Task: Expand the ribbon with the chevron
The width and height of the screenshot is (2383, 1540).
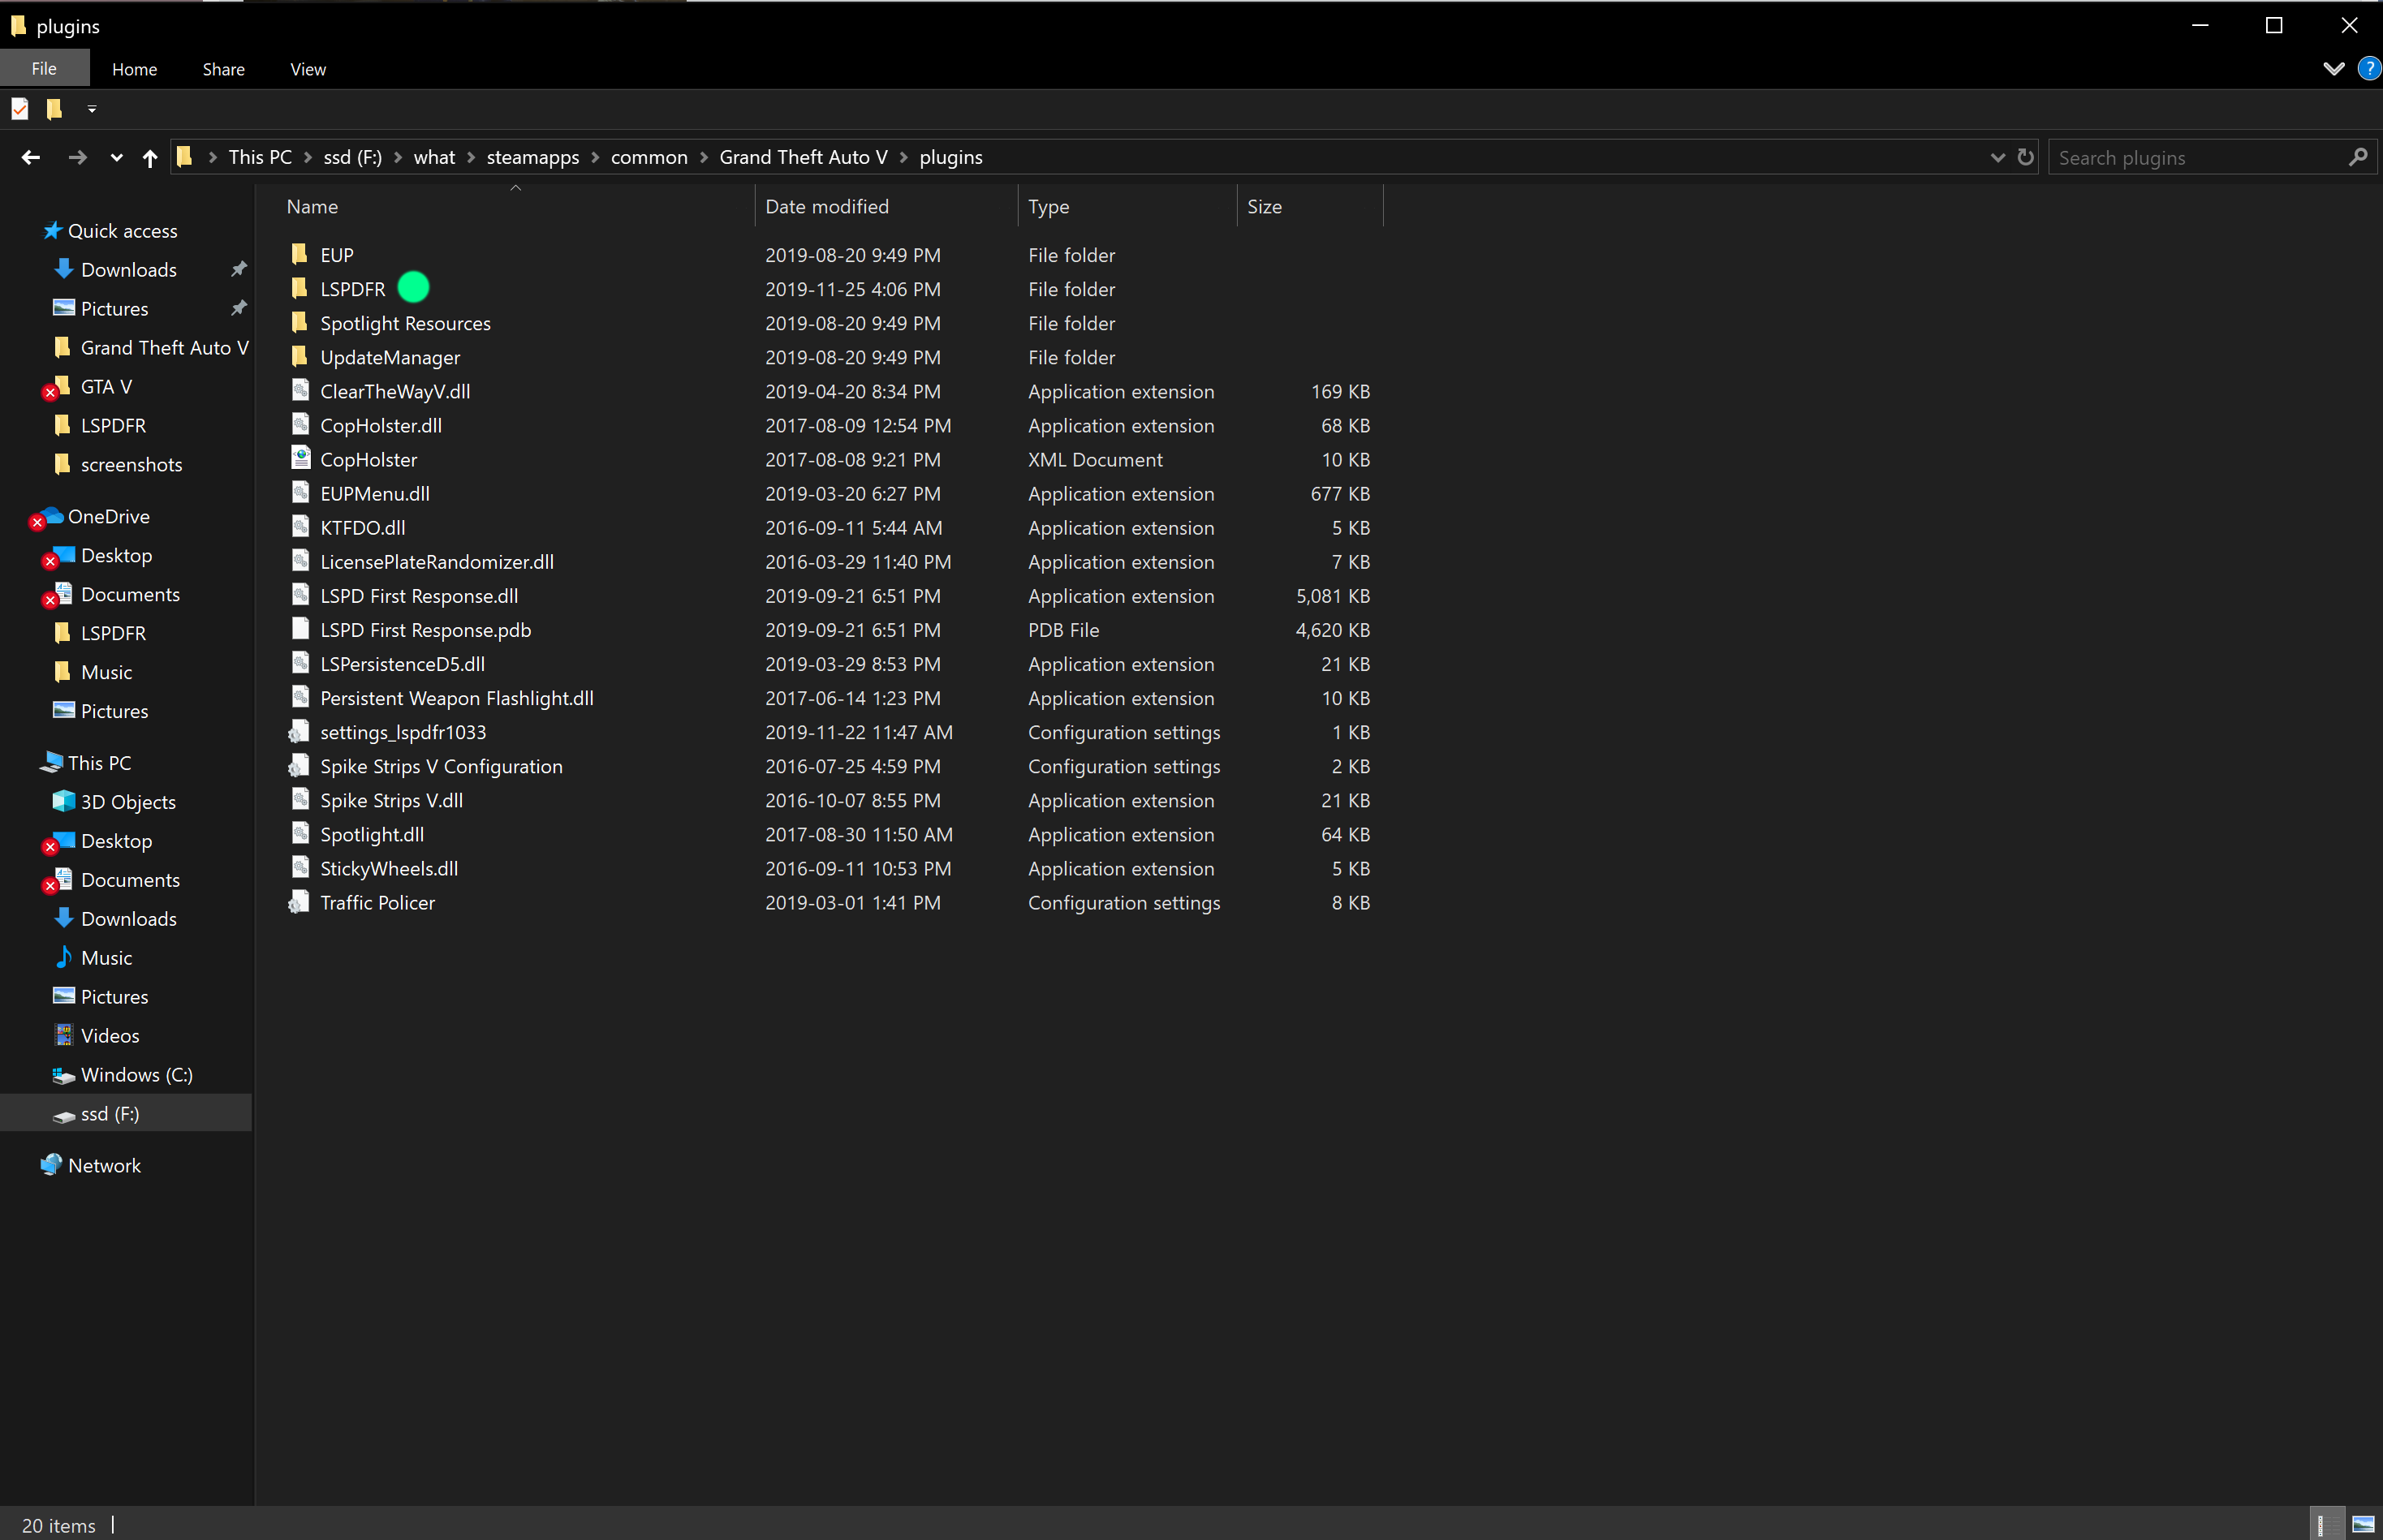Action: pos(2333,68)
